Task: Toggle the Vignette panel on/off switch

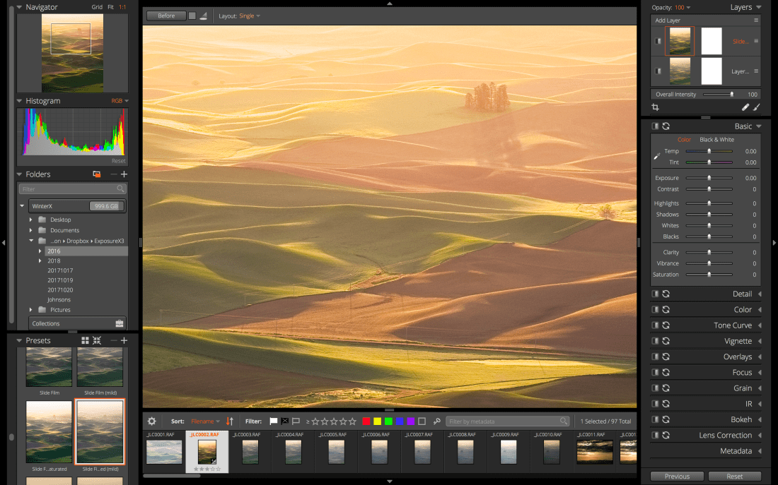Action: [x=655, y=341]
